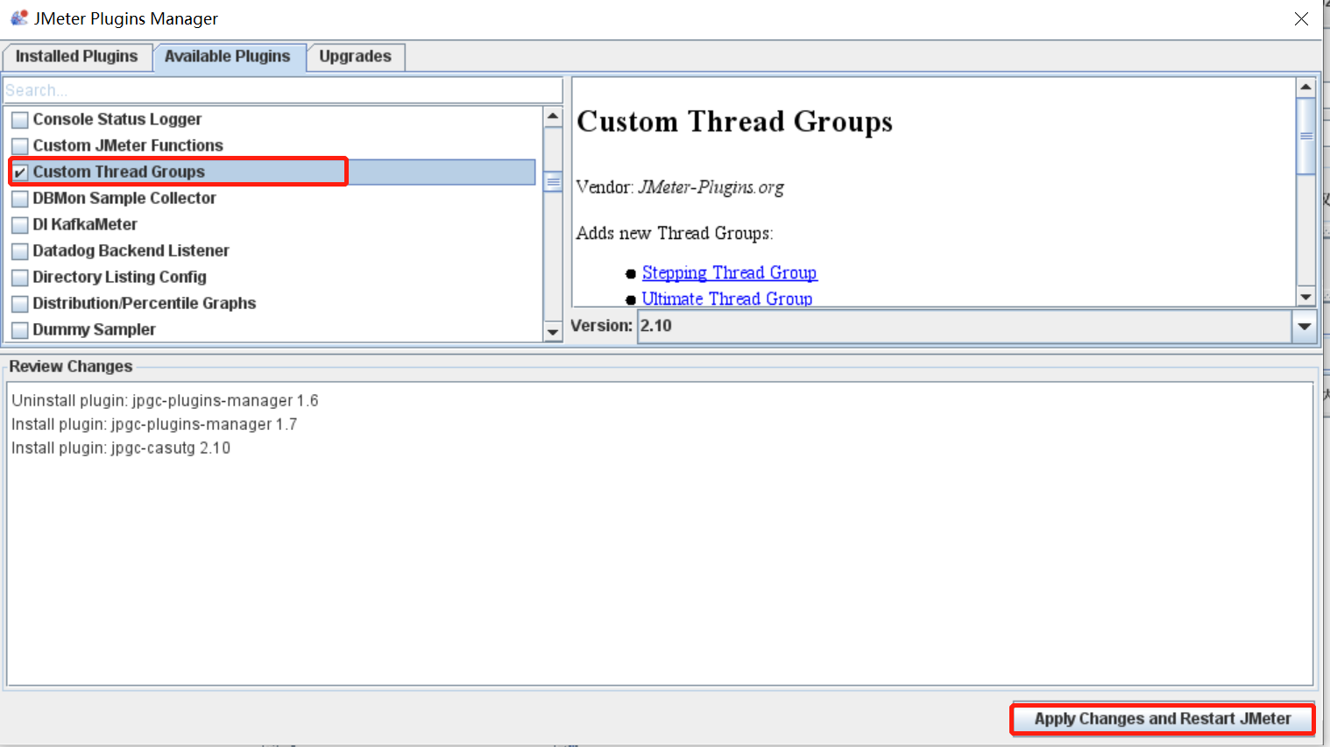Click the Uninstall jpgc-plugins-manager 1.6 line
Image resolution: width=1330 pixels, height=747 pixels.
point(165,400)
